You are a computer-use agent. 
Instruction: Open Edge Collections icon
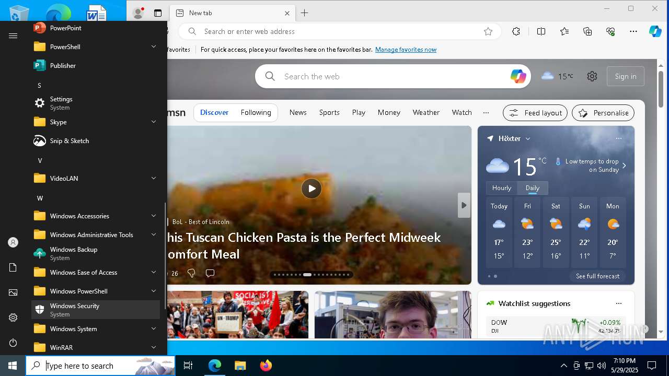tap(587, 31)
